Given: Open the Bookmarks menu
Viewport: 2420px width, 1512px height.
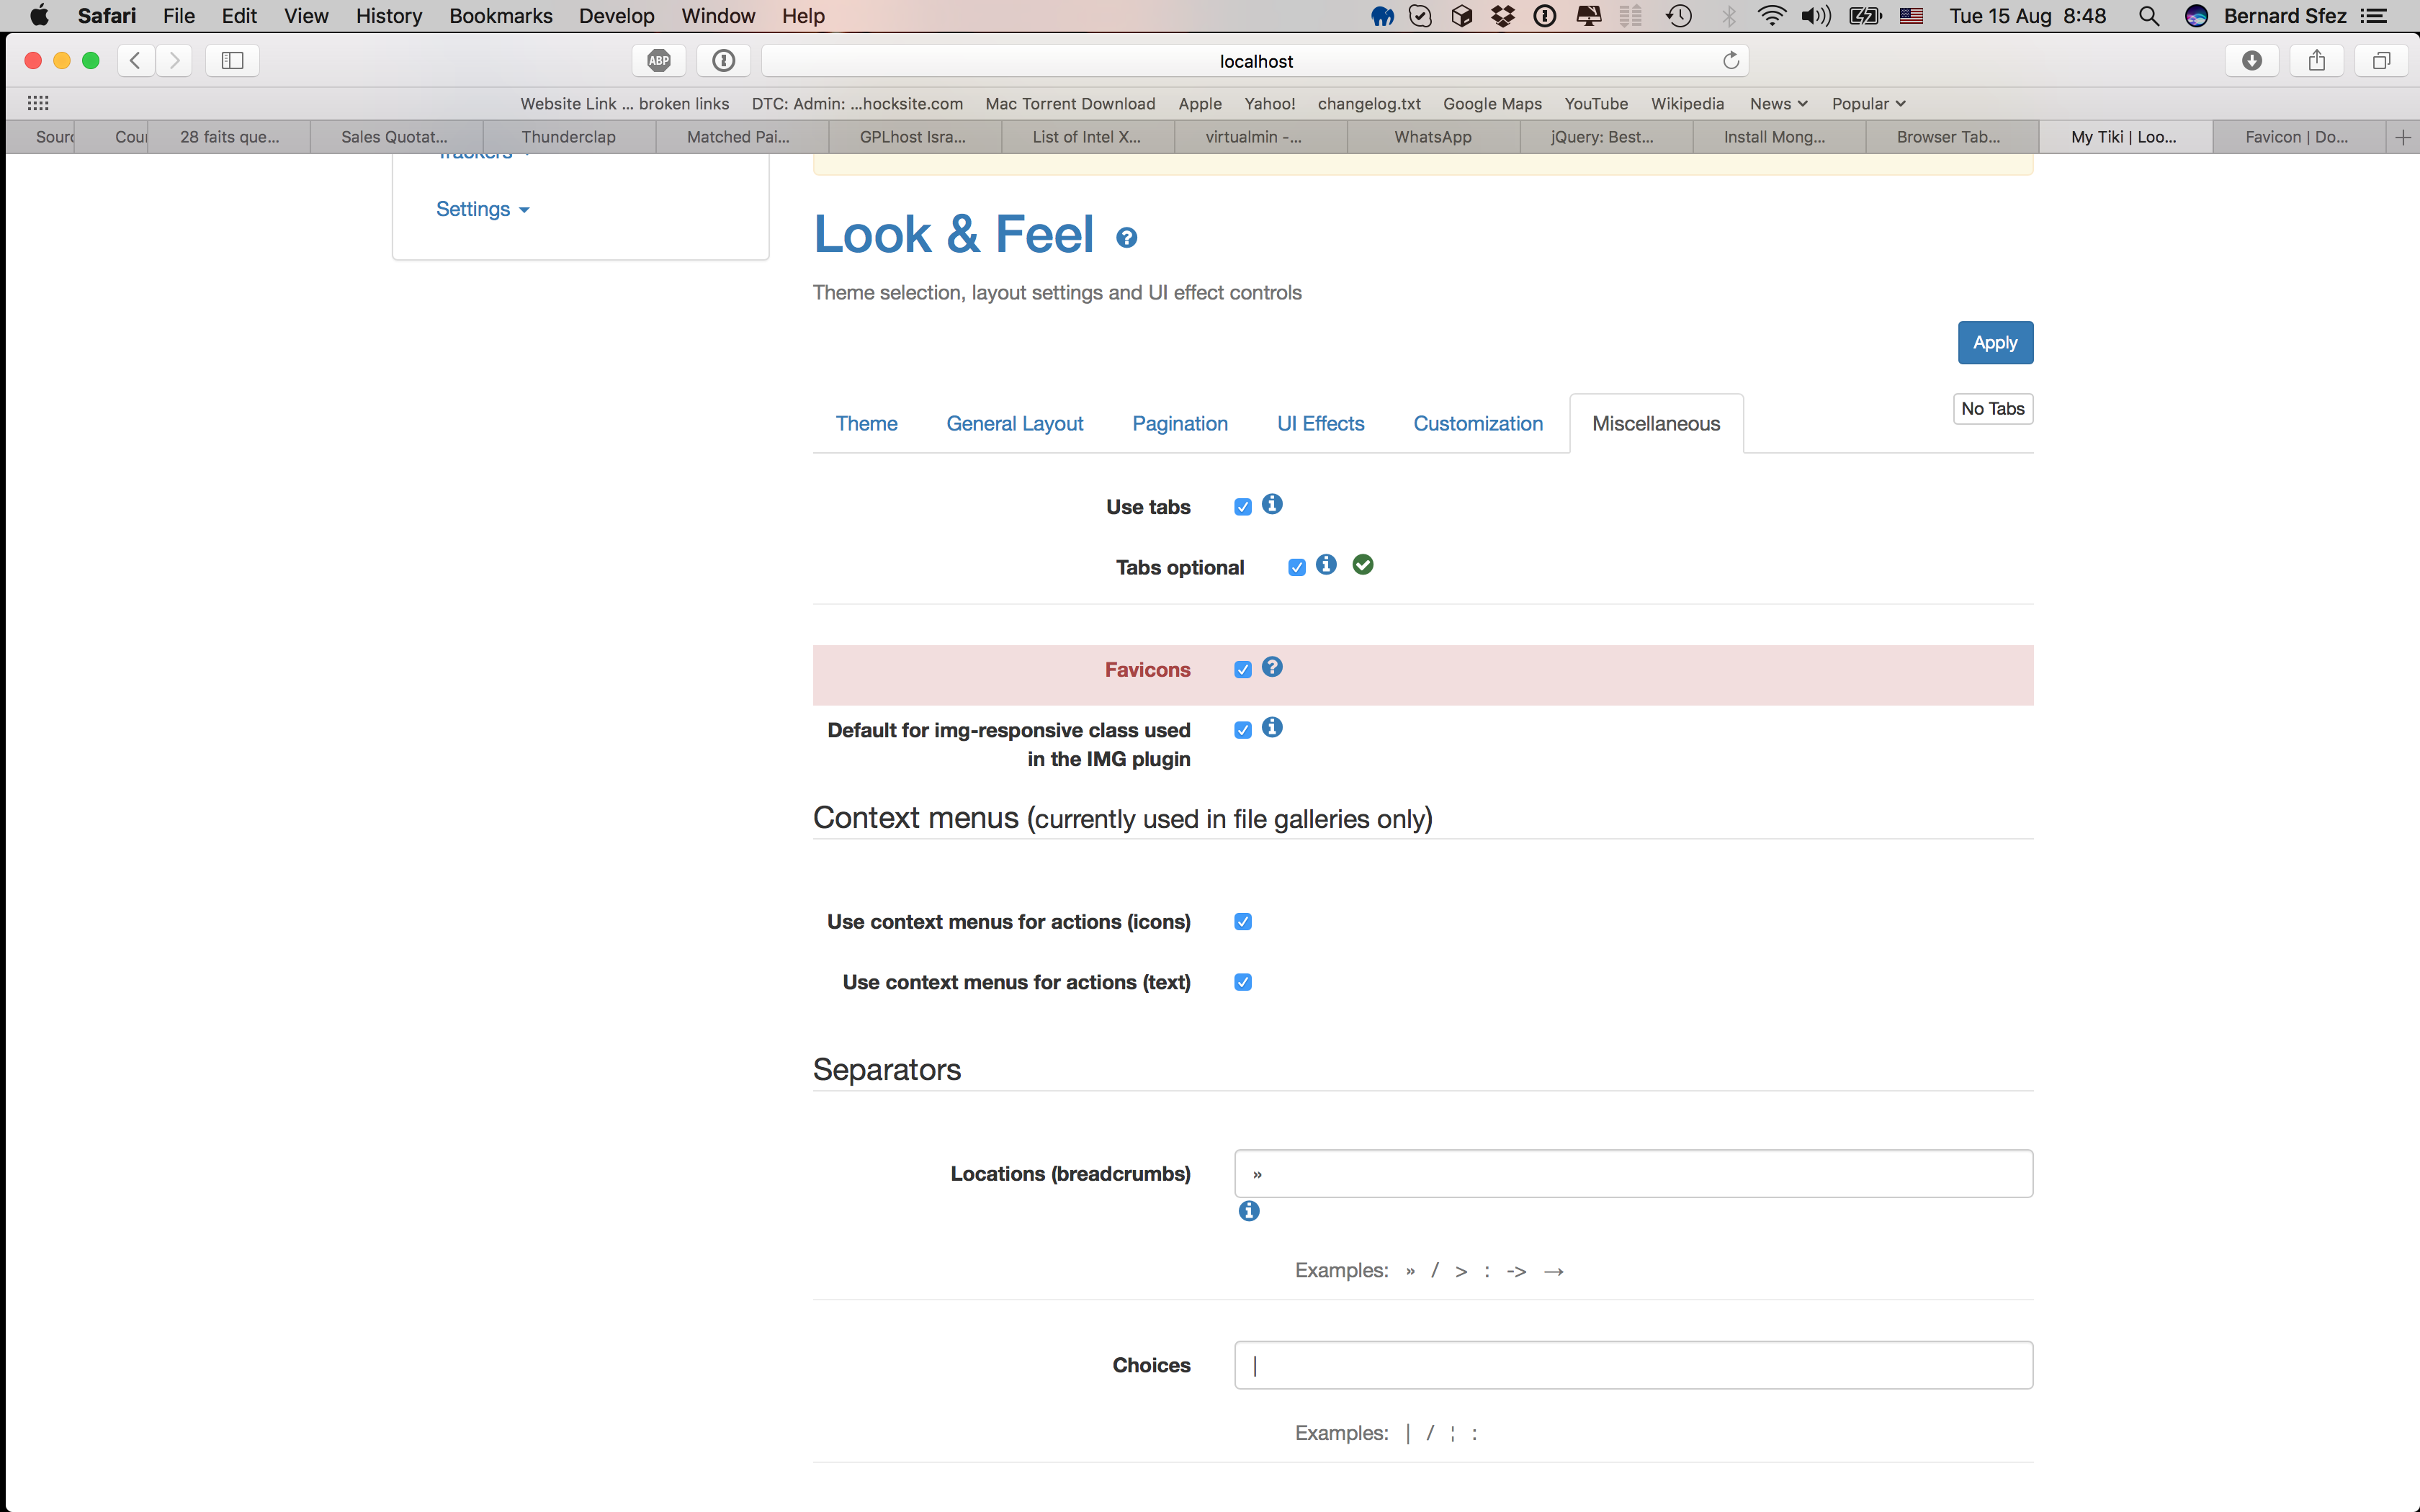Looking at the screenshot, I should (501, 16).
